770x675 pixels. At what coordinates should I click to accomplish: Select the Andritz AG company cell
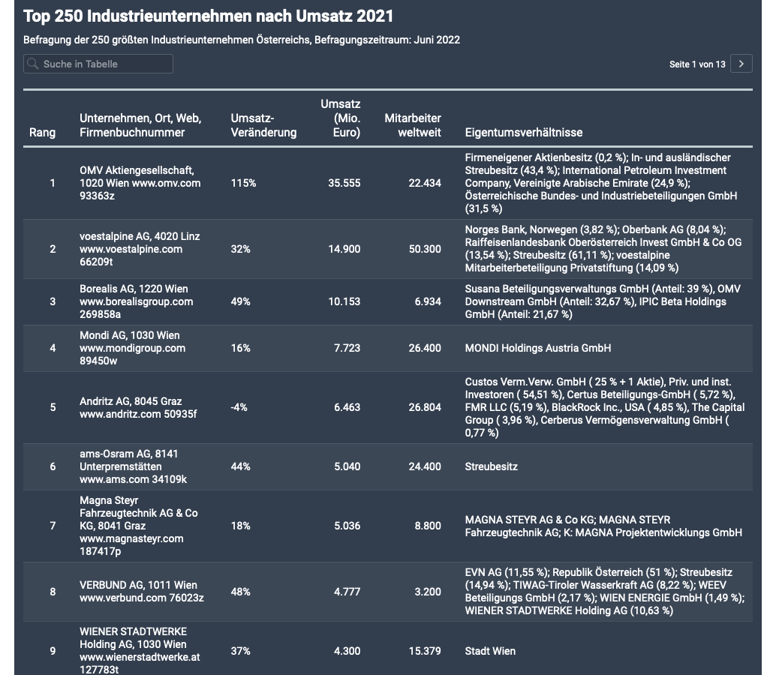pyautogui.click(x=138, y=407)
